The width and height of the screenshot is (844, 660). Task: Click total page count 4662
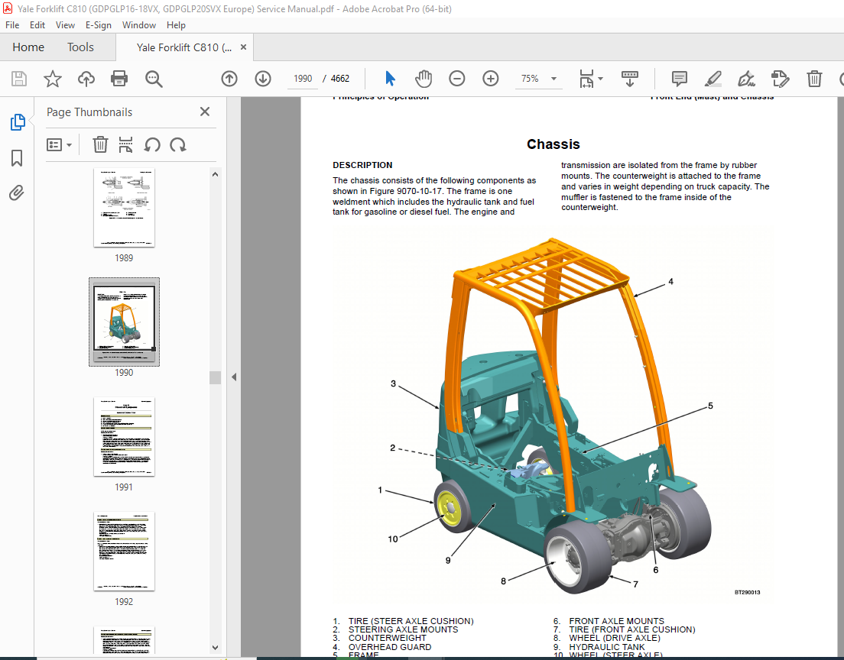click(340, 79)
